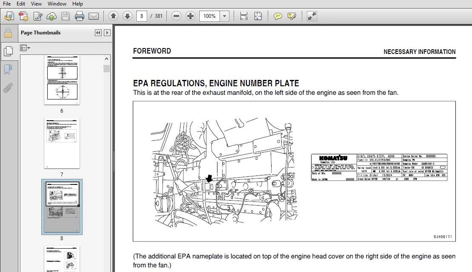Image resolution: width=472 pixels, height=272 pixels.
Task: Switch to full screen read mode
Action: [x=312, y=16]
